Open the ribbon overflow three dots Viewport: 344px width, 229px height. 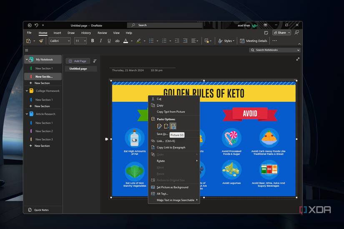coord(274,41)
